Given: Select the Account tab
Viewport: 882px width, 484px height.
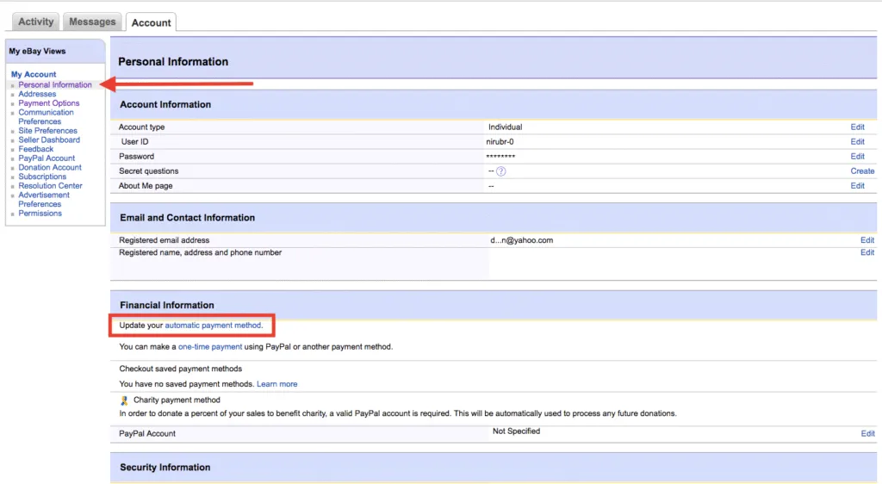Looking at the screenshot, I should click(152, 22).
